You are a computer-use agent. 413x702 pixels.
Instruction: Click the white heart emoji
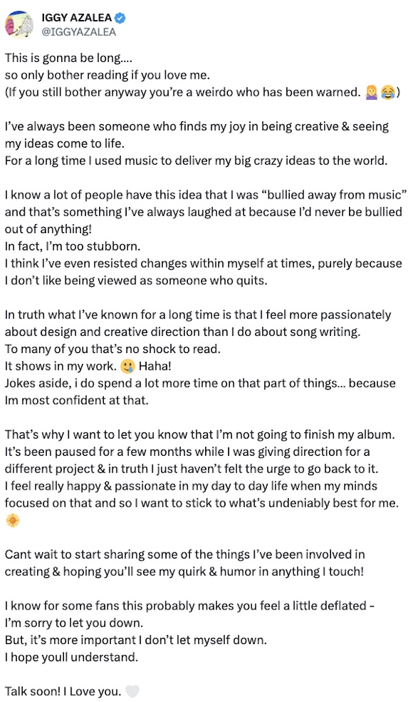pyautogui.click(x=133, y=691)
